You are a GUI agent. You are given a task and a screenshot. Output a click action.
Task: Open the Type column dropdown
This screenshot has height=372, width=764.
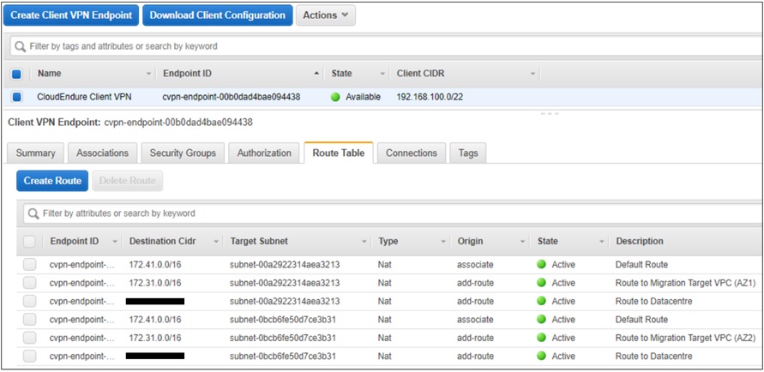[x=443, y=241]
